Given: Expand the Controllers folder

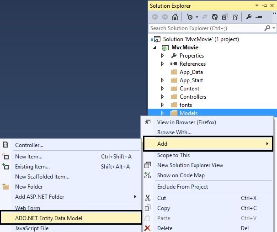Looking at the screenshot, I should [x=162, y=97].
